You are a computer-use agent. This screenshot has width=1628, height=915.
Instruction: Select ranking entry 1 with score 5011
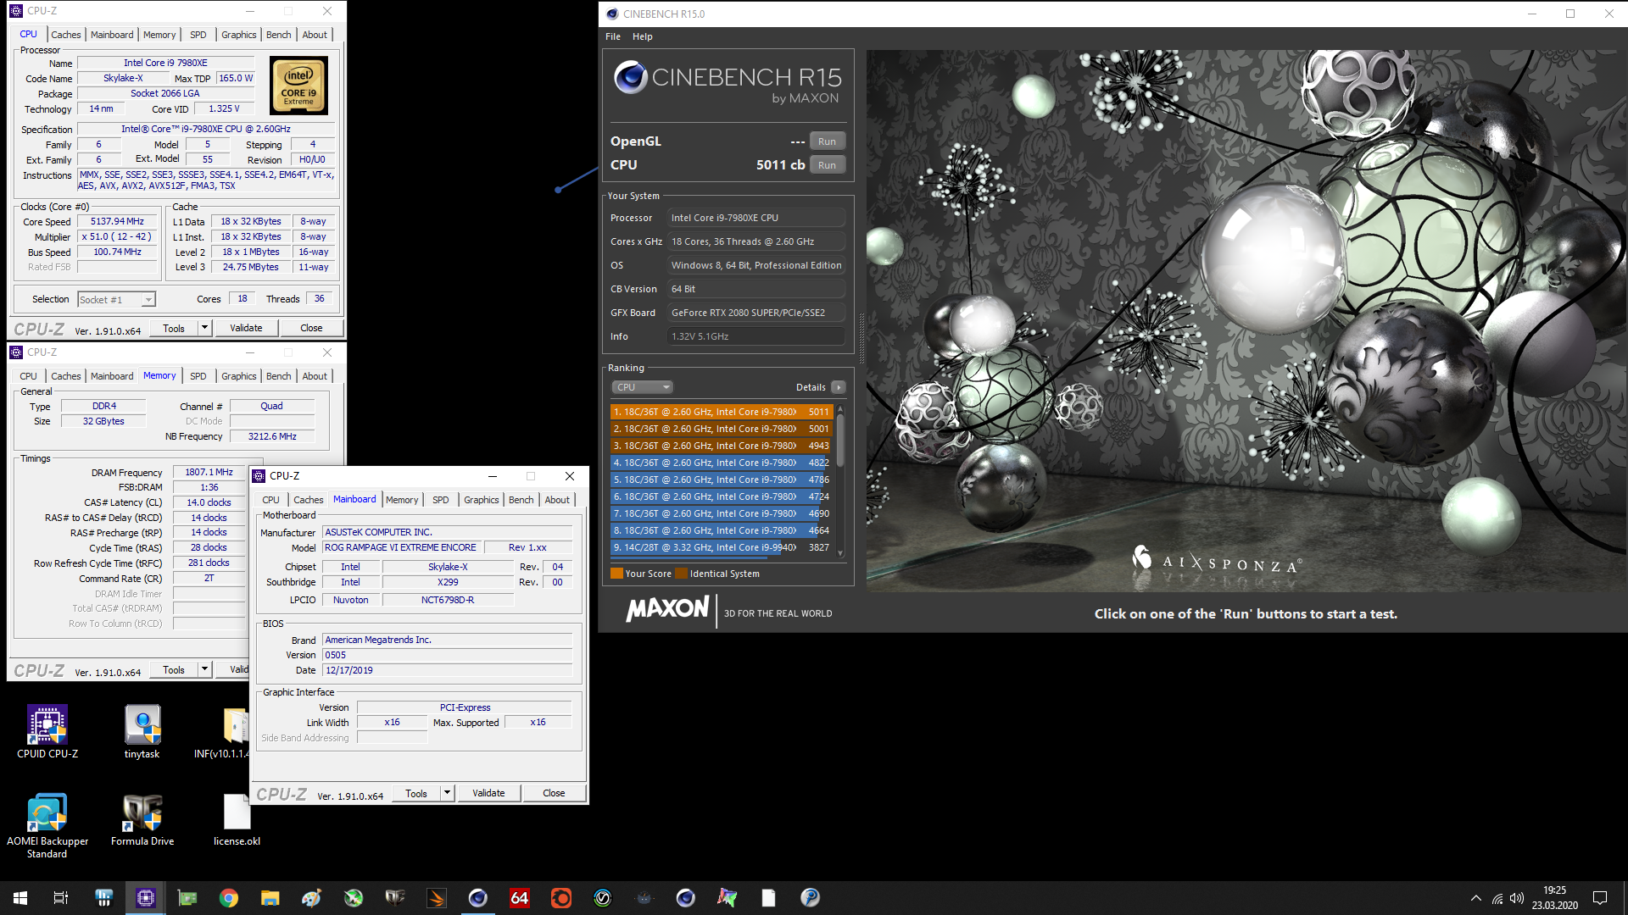click(722, 412)
